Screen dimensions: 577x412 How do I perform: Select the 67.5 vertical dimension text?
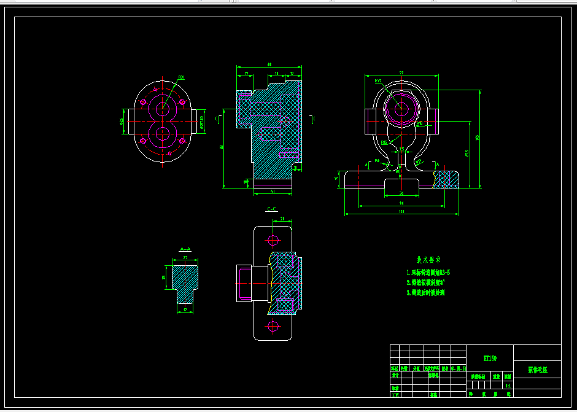(x=467, y=154)
